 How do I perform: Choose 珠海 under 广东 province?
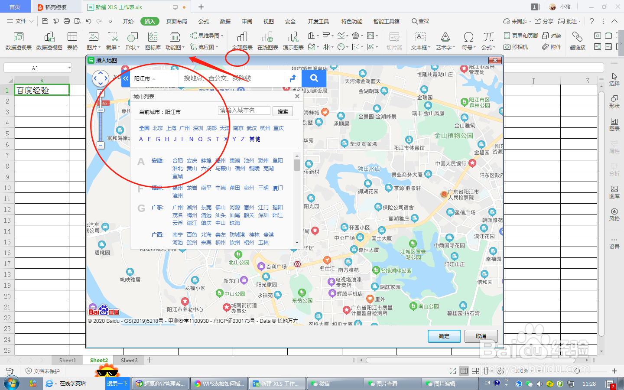tap(235, 223)
